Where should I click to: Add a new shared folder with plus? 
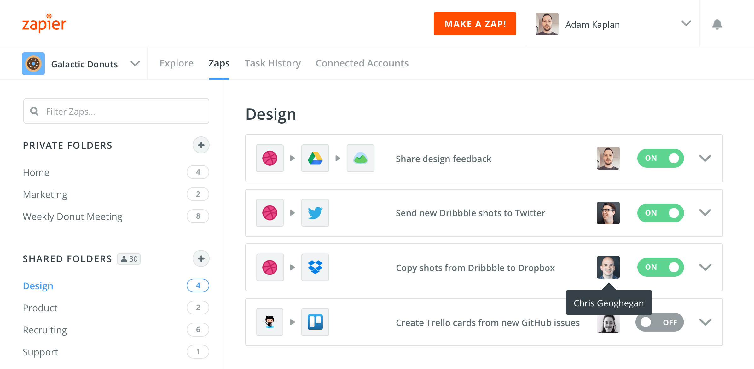tap(201, 259)
